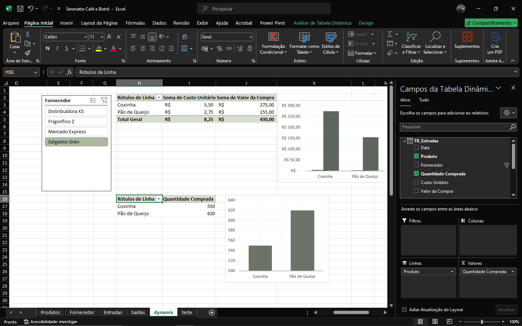Open the Fórmulas ribbon tab

[135, 23]
